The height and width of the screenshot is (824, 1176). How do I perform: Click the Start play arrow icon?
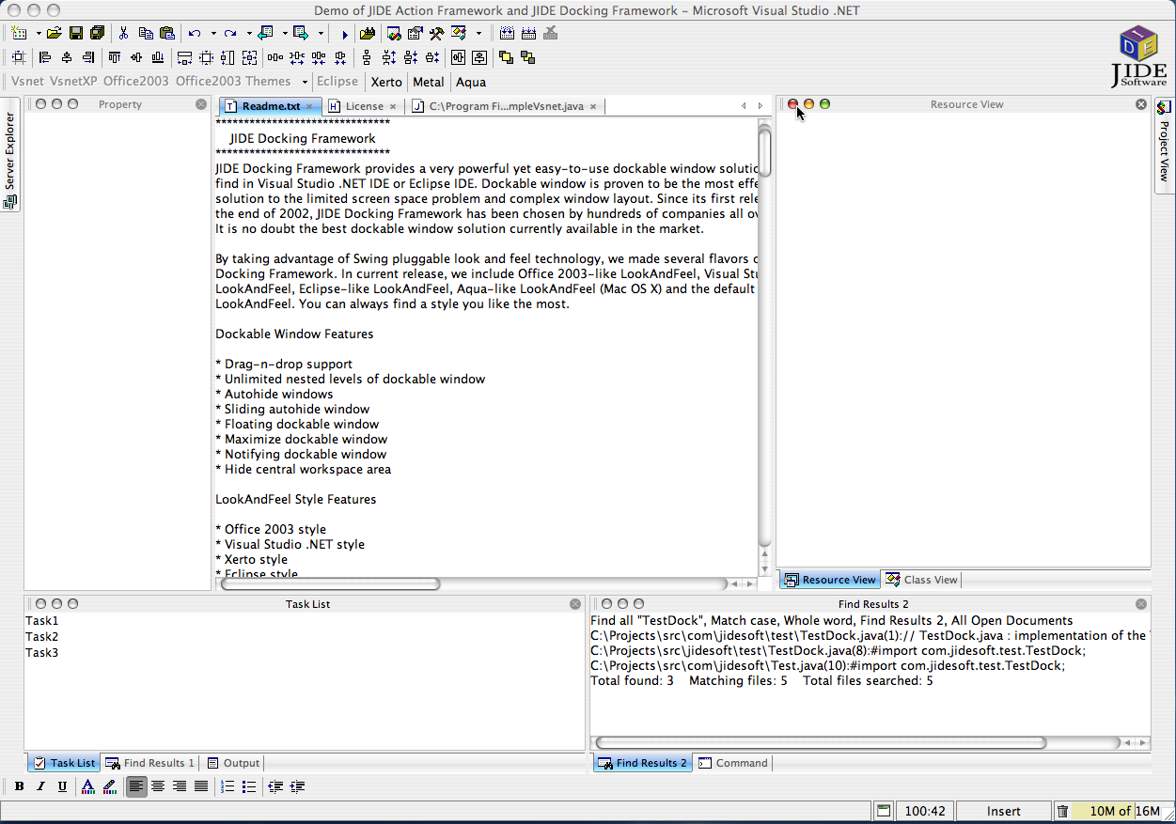(x=345, y=34)
